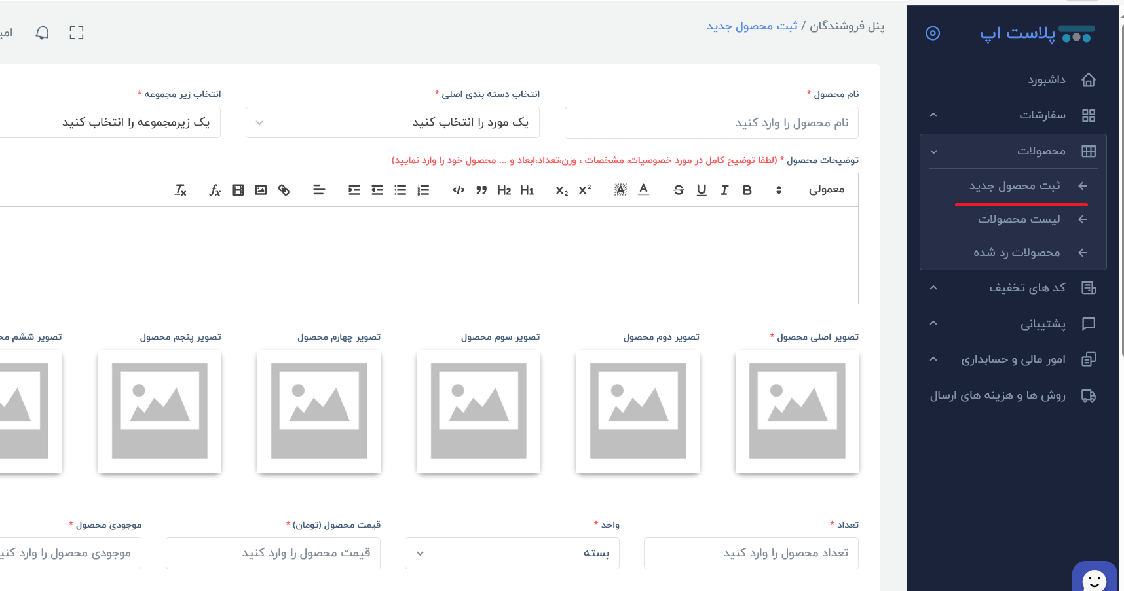Apply underline formatting in the editor
Screen dimensions: 1124x591
702,190
